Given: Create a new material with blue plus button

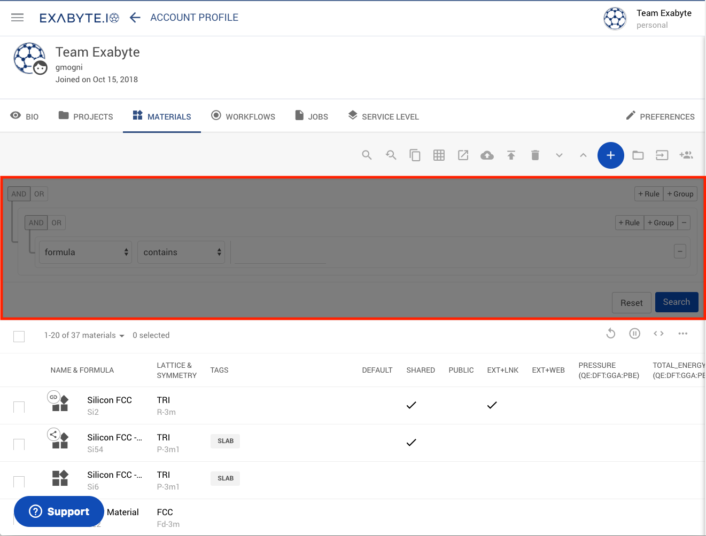Looking at the screenshot, I should (611, 155).
